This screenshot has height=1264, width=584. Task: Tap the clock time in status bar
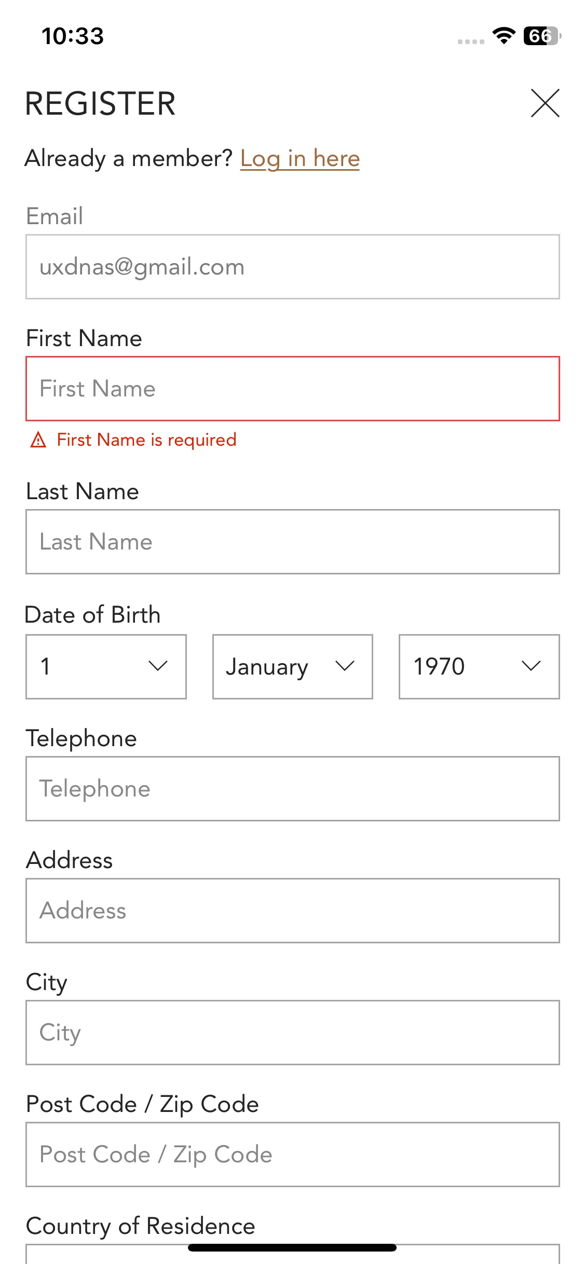73,36
